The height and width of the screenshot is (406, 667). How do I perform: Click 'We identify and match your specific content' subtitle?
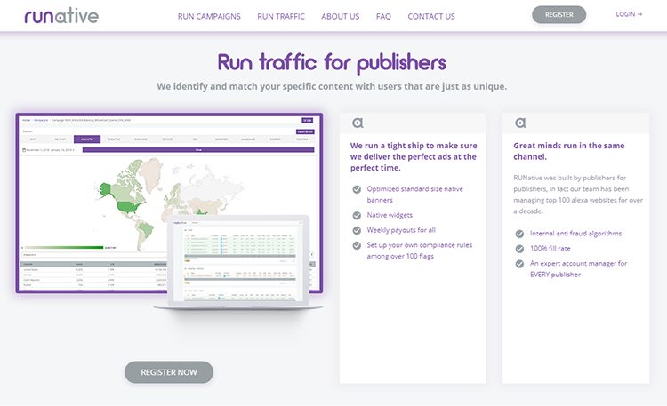pyautogui.click(x=332, y=86)
